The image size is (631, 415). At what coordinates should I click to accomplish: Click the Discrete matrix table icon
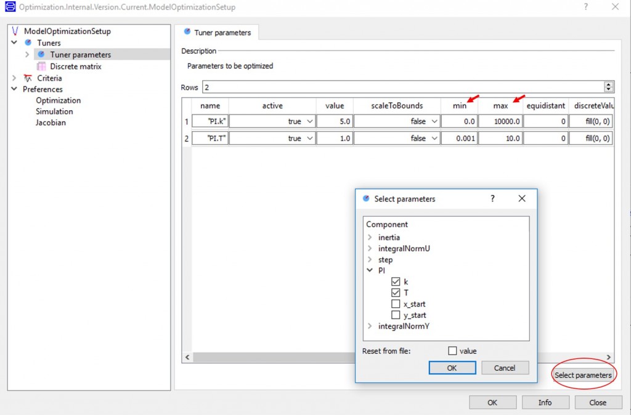[x=41, y=66]
